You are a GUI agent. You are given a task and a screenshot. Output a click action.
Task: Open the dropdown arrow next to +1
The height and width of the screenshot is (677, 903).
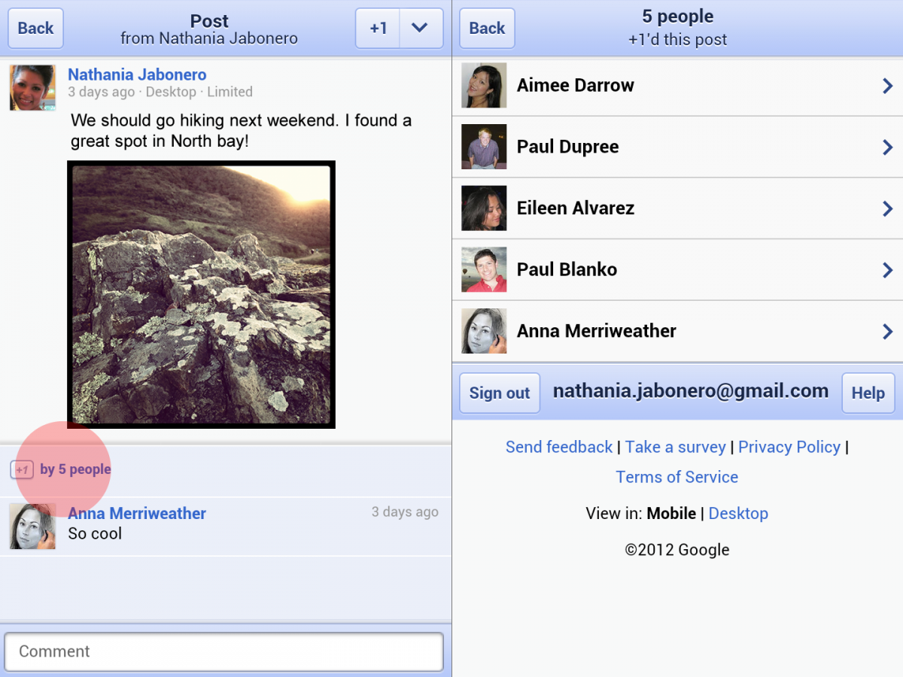[420, 29]
